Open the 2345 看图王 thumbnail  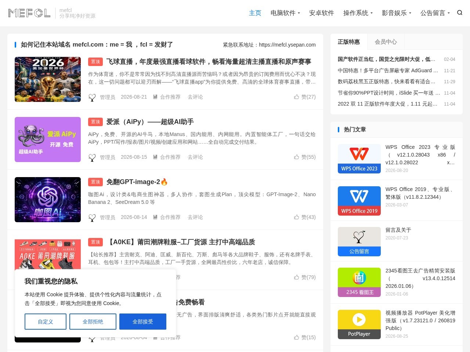(359, 282)
